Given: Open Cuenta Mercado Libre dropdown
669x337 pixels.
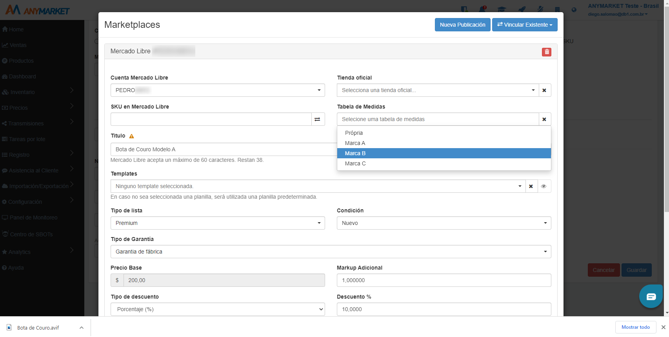Looking at the screenshot, I should click(x=218, y=90).
